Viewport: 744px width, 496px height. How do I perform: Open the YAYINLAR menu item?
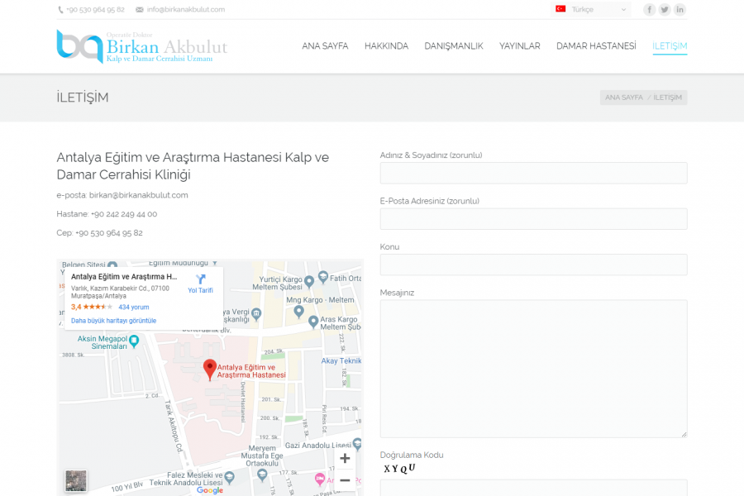pos(519,46)
